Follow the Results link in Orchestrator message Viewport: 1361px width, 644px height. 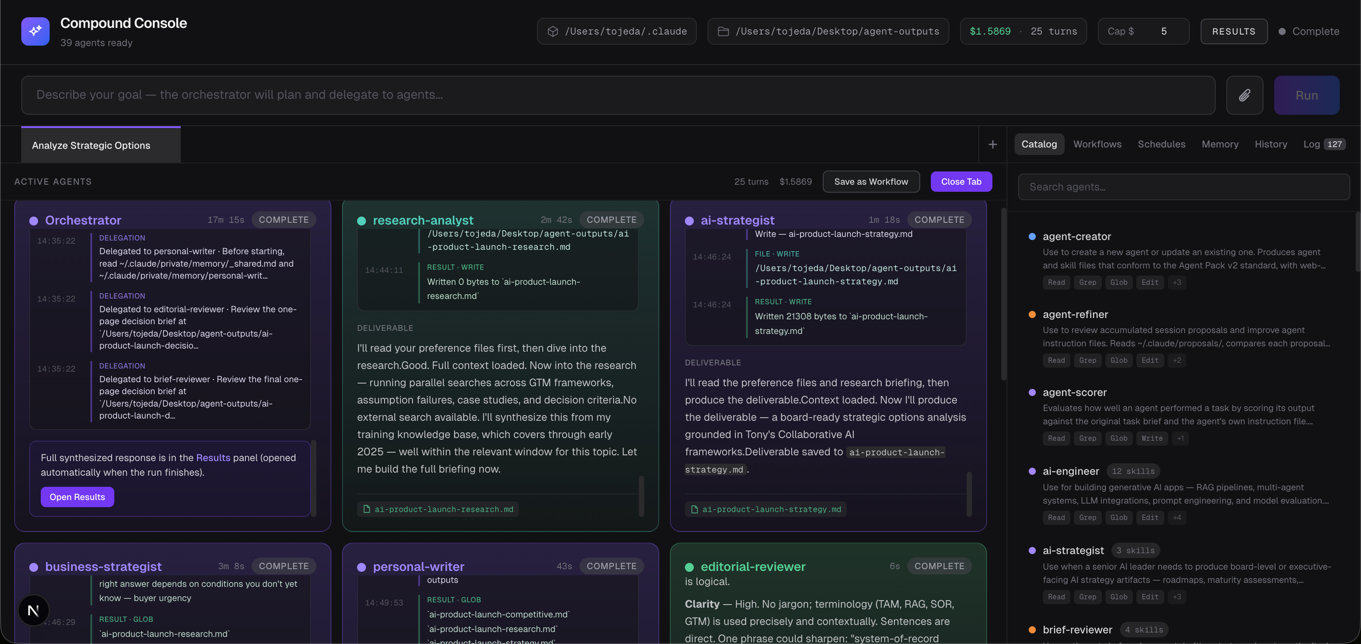pos(213,458)
